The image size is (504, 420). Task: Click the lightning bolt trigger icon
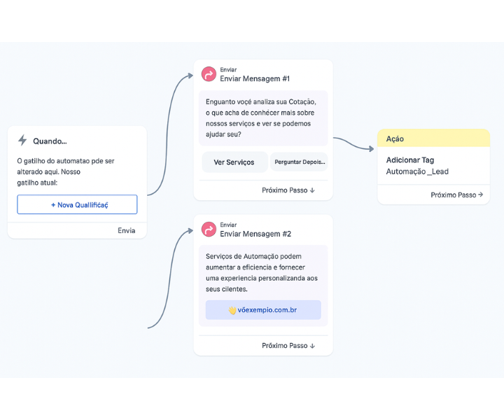pos(22,140)
